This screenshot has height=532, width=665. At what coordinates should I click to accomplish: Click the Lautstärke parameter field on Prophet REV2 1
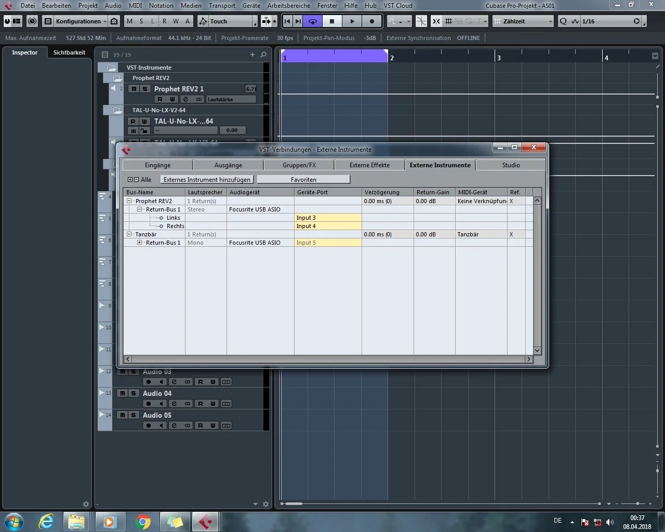click(x=231, y=99)
